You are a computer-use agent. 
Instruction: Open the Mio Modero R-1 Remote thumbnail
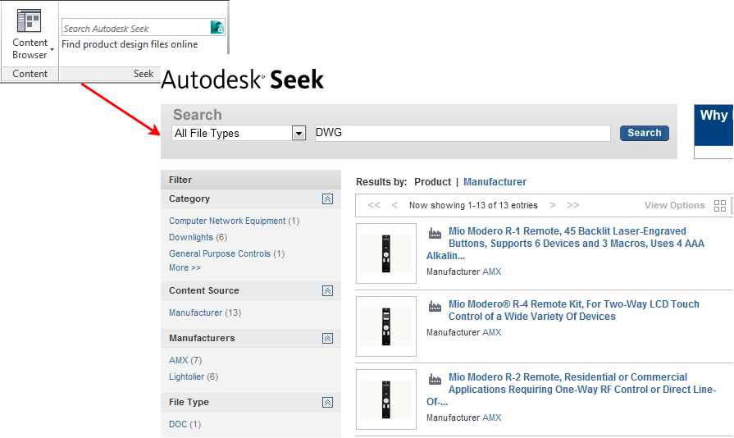tap(386, 253)
